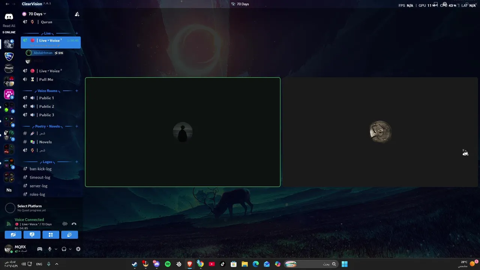The height and width of the screenshot is (270, 480).
Task: Focus the right participant video tile
Action: tap(380, 132)
